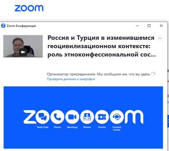The image size is (169, 151).
Task: Click the Events ticket icon
Action: [x=102, y=117]
